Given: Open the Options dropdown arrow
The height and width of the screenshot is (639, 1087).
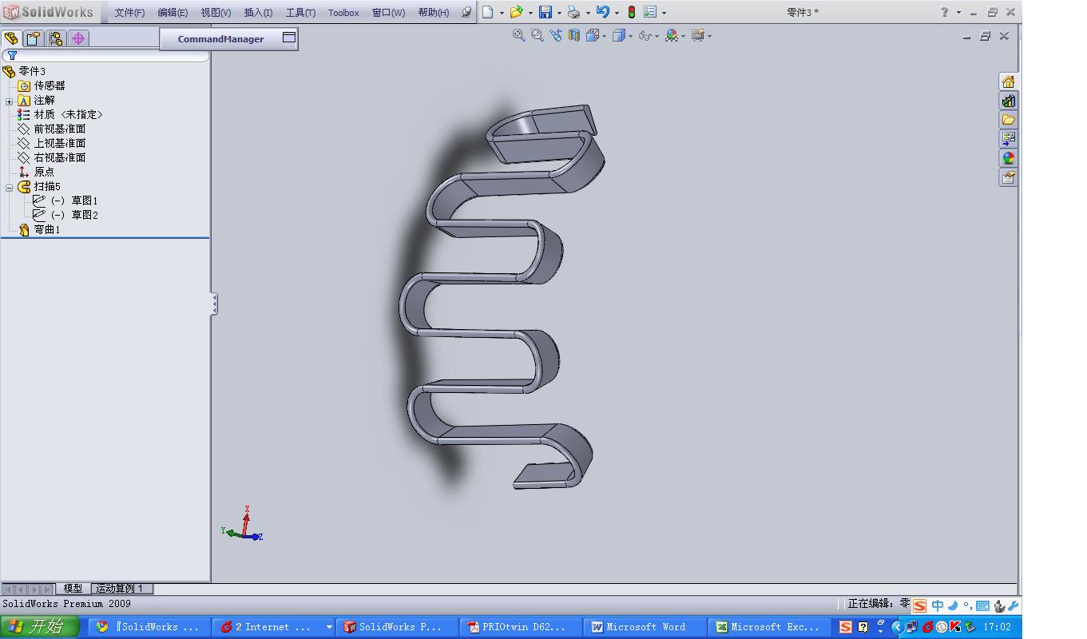Looking at the screenshot, I should coord(664,13).
